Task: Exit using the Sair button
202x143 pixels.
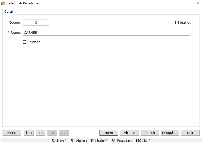Action: point(190,133)
